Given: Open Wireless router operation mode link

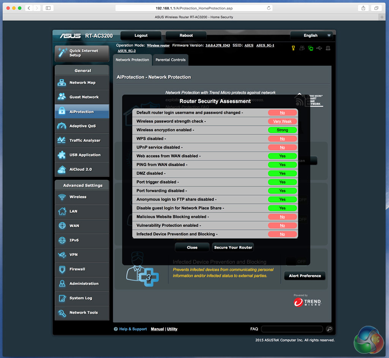Looking at the screenshot, I should tap(158, 46).
